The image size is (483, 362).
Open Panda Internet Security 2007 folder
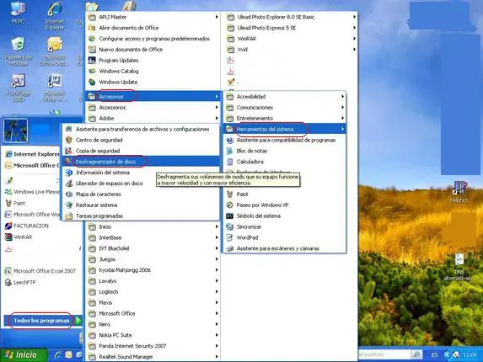point(153,346)
